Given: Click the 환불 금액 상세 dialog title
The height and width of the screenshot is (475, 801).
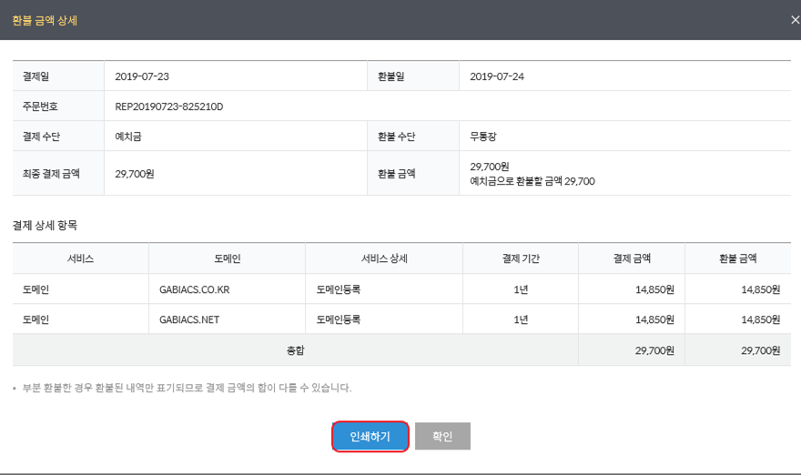Looking at the screenshot, I should (x=45, y=20).
